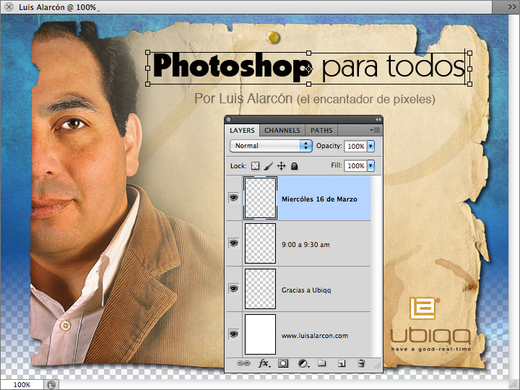Viewport: 520px width, 390px height.
Task: Create a new layer group folder
Action: point(321,363)
